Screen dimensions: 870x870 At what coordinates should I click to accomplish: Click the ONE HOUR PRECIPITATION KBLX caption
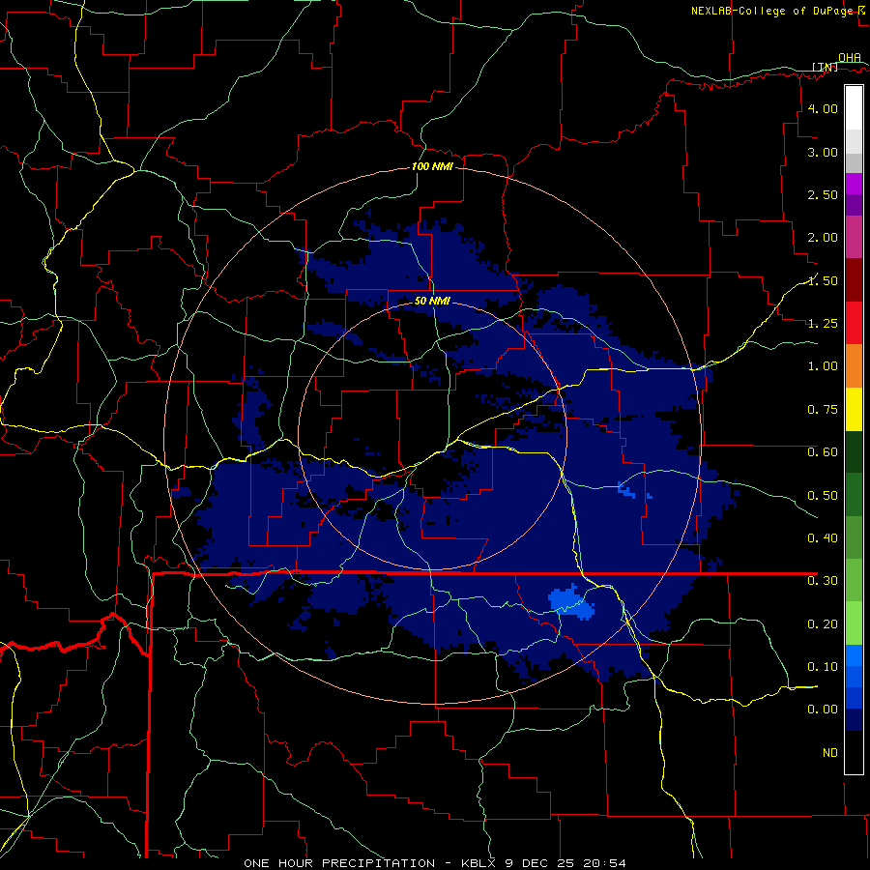point(435,863)
